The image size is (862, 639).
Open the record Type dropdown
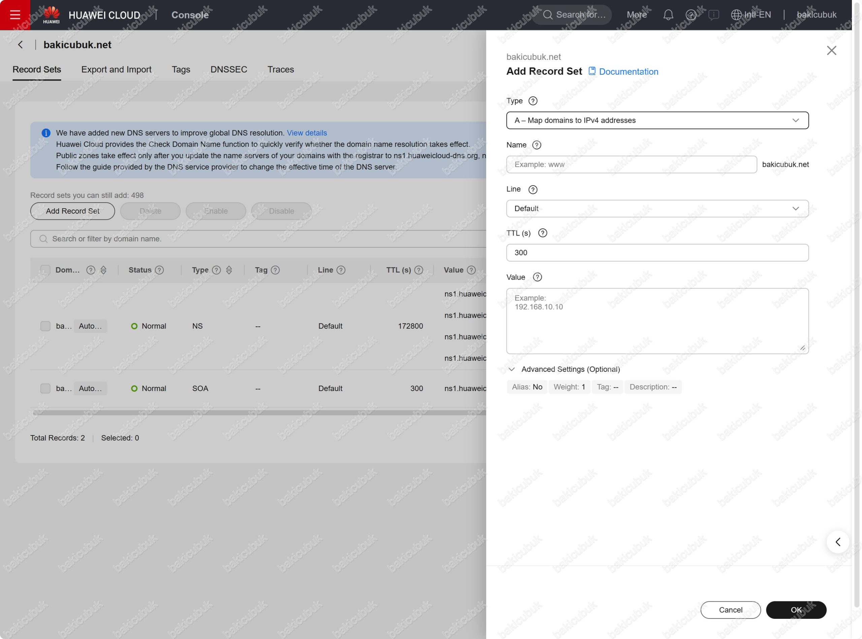tap(657, 120)
